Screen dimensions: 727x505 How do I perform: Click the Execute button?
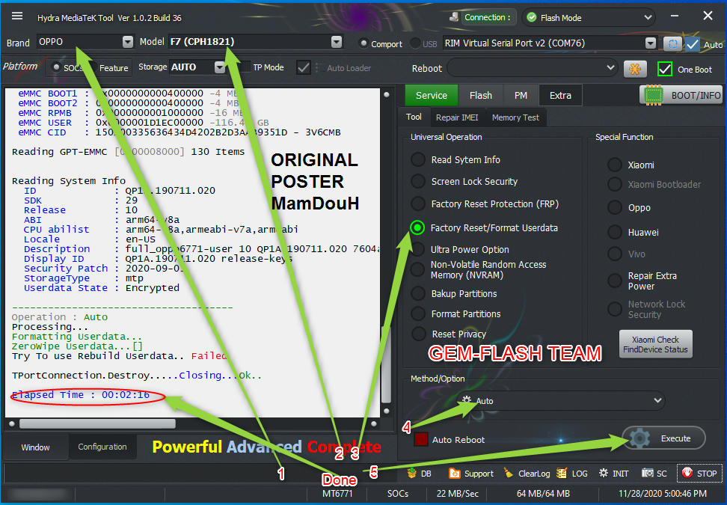(663, 438)
